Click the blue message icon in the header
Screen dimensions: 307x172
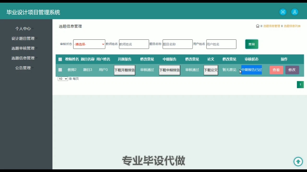(283, 12)
